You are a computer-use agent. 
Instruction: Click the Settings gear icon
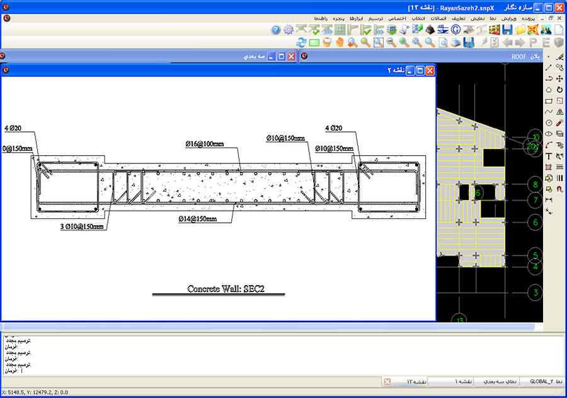coord(289,30)
